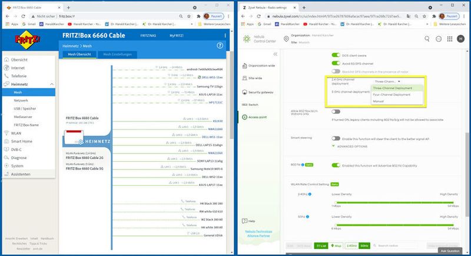Open the Mesh Übersicht tab

pyautogui.click(x=79, y=54)
